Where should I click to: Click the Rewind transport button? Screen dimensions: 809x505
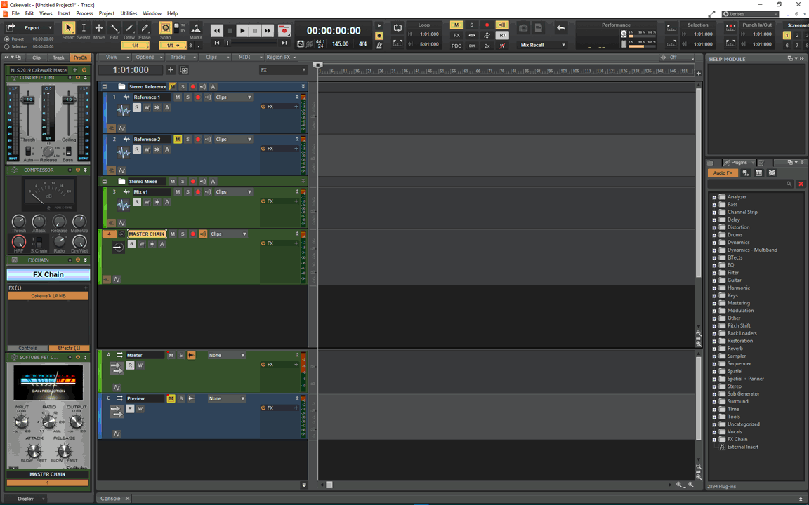click(x=217, y=31)
